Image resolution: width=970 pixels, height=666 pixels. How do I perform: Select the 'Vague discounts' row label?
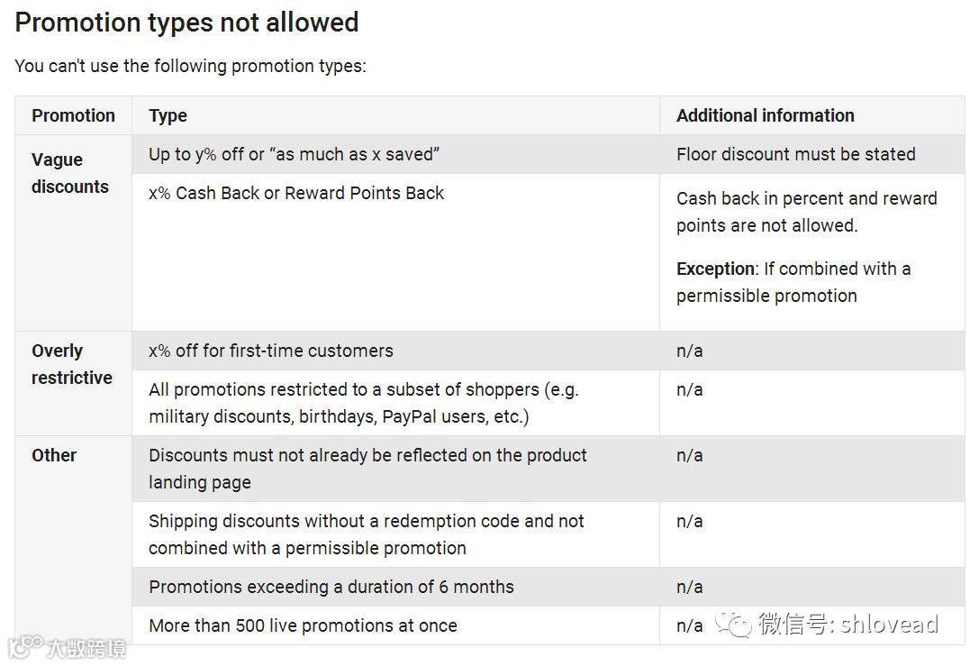coord(69,173)
